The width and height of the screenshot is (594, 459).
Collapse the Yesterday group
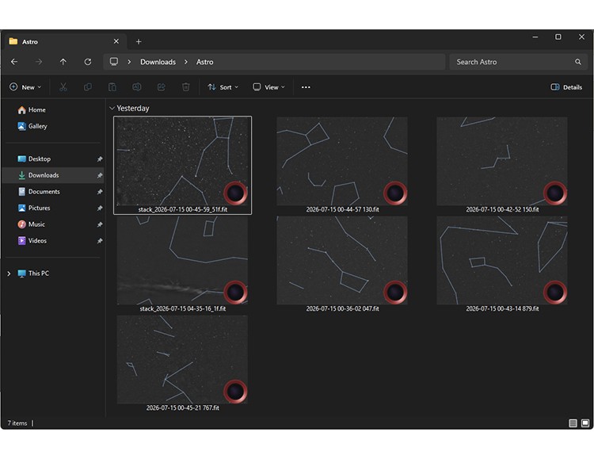pyautogui.click(x=112, y=109)
